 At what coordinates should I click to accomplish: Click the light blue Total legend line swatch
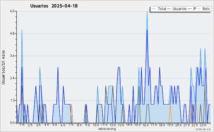[x=154, y=9]
